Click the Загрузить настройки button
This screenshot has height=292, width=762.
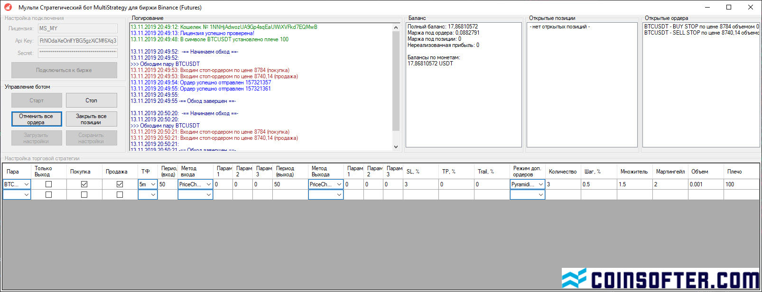click(x=37, y=138)
